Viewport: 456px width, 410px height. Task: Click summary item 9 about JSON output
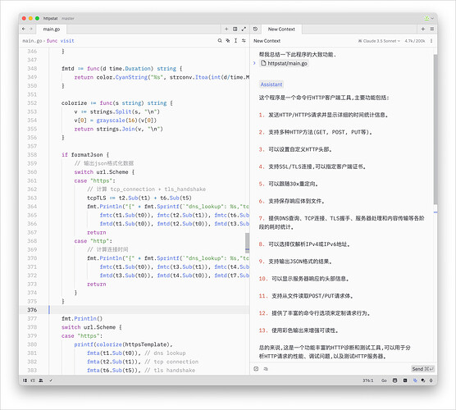(295, 262)
